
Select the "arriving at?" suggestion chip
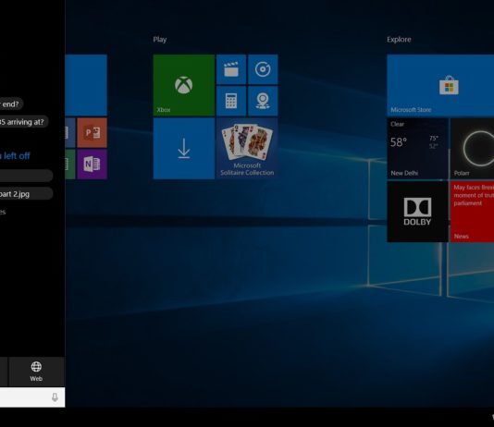click(x=24, y=122)
